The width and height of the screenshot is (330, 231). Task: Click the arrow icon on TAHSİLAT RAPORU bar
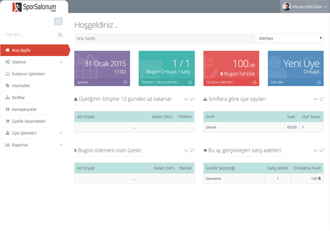pyautogui.click(x=255, y=82)
